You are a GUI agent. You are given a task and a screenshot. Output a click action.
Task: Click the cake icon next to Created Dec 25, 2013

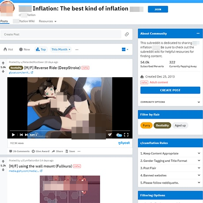click(142, 76)
